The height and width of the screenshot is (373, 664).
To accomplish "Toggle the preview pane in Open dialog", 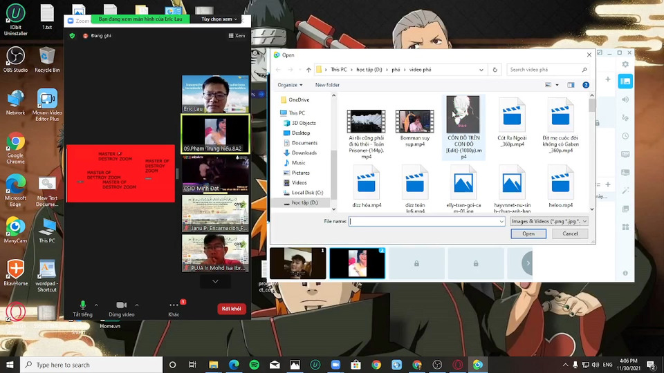I will point(571,85).
